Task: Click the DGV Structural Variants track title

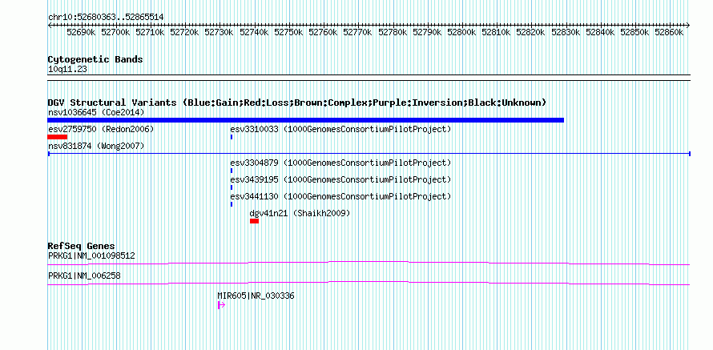Action: [297, 103]
